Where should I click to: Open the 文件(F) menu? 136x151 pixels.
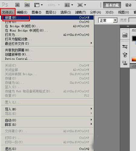point(8,12)
